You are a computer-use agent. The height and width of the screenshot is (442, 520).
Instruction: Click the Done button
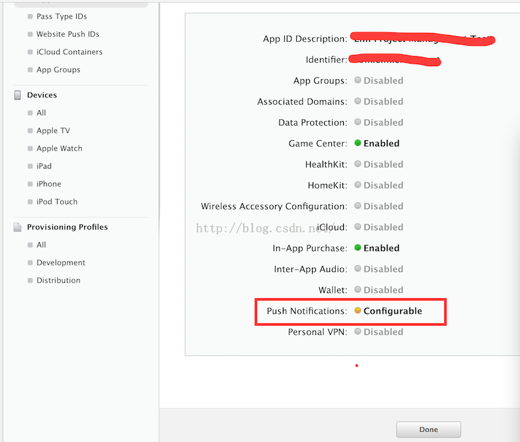[429, 429]
